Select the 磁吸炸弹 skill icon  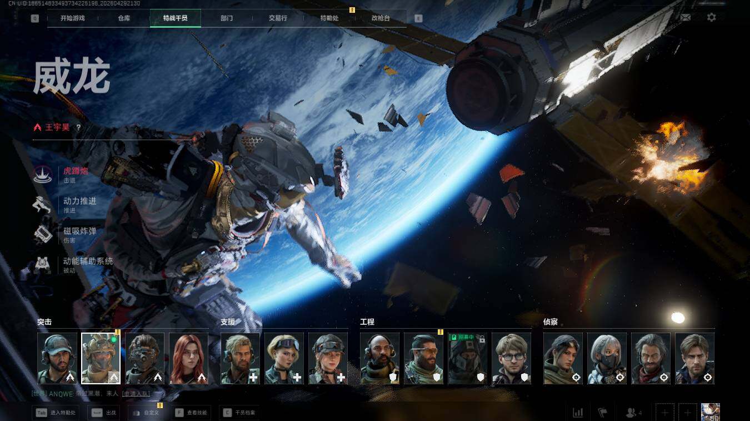point(43,235)
